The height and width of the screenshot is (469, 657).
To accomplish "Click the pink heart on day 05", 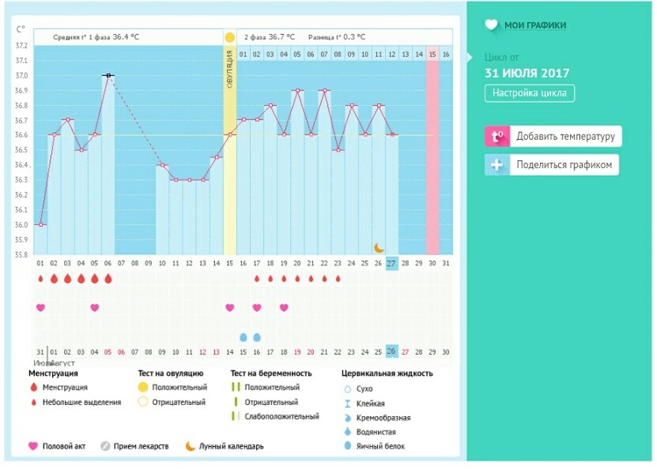I will click(95, 307).
